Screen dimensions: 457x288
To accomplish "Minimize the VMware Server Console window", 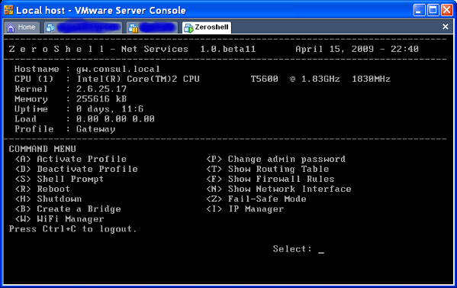I will [419, 11].
